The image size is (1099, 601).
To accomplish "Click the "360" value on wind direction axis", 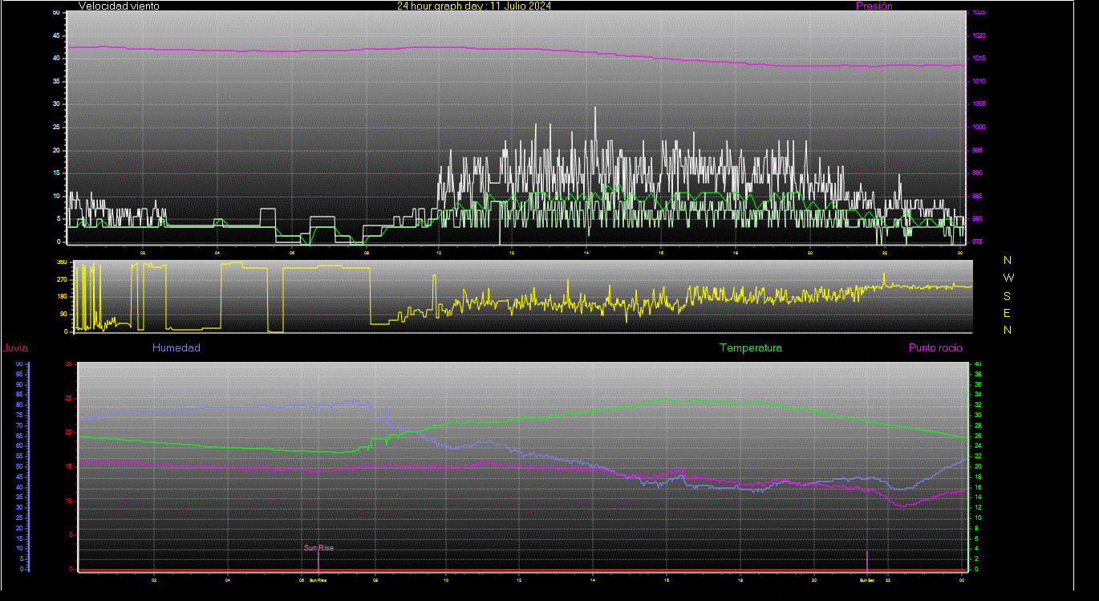I will [62, 262].
